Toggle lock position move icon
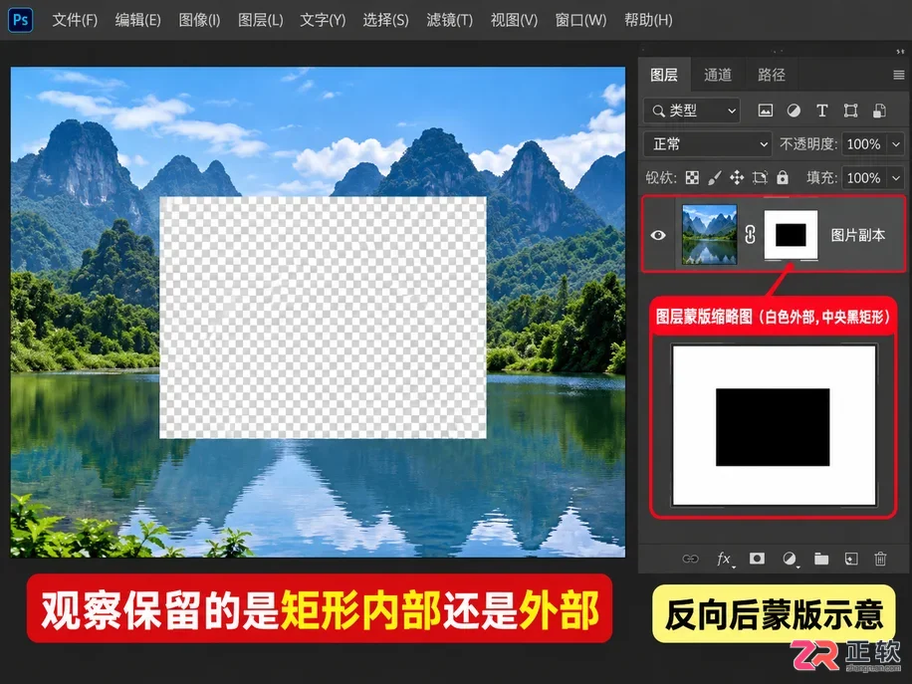 [x=737, y=178]
